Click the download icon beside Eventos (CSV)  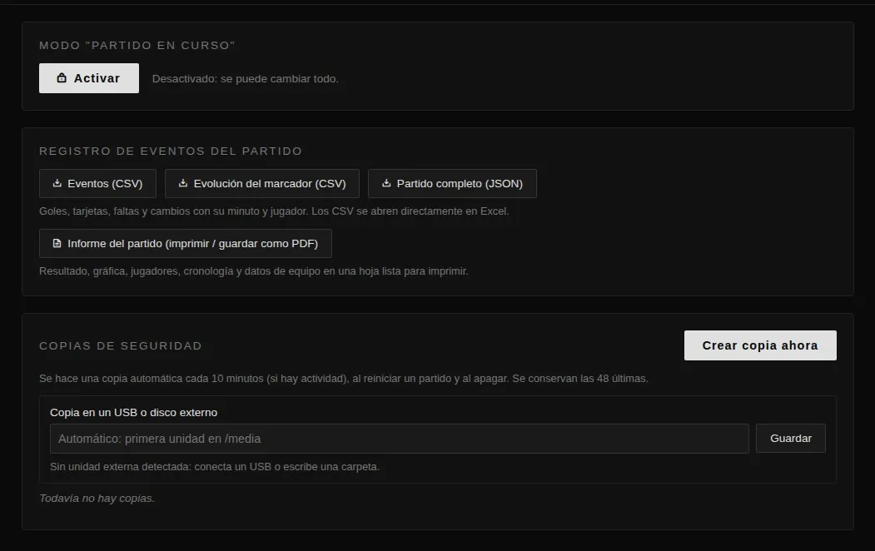57,183
